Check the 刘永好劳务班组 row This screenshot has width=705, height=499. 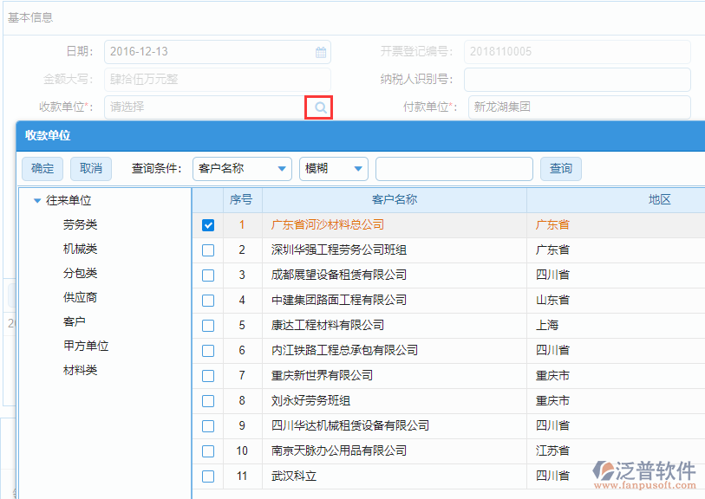[x=208, y=400]
